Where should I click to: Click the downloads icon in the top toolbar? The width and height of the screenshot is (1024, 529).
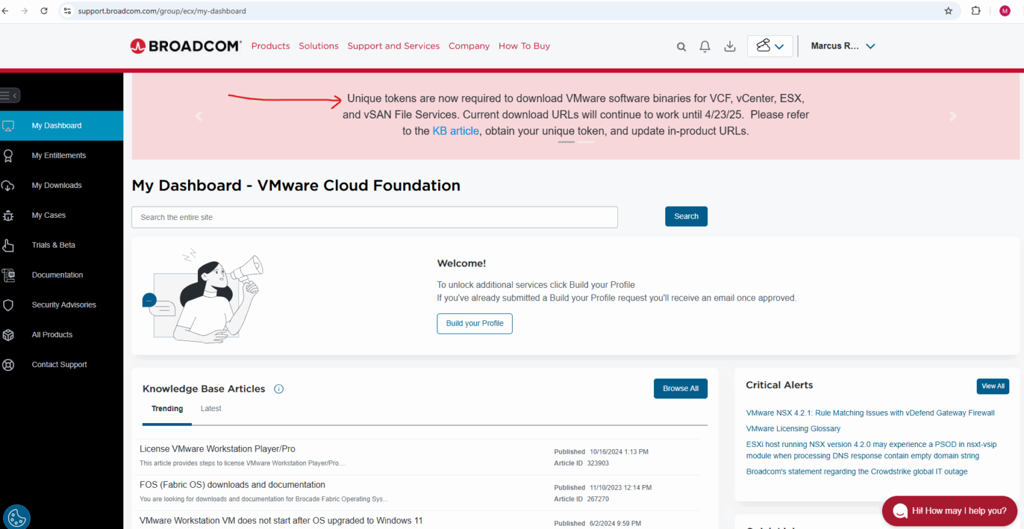729,46
